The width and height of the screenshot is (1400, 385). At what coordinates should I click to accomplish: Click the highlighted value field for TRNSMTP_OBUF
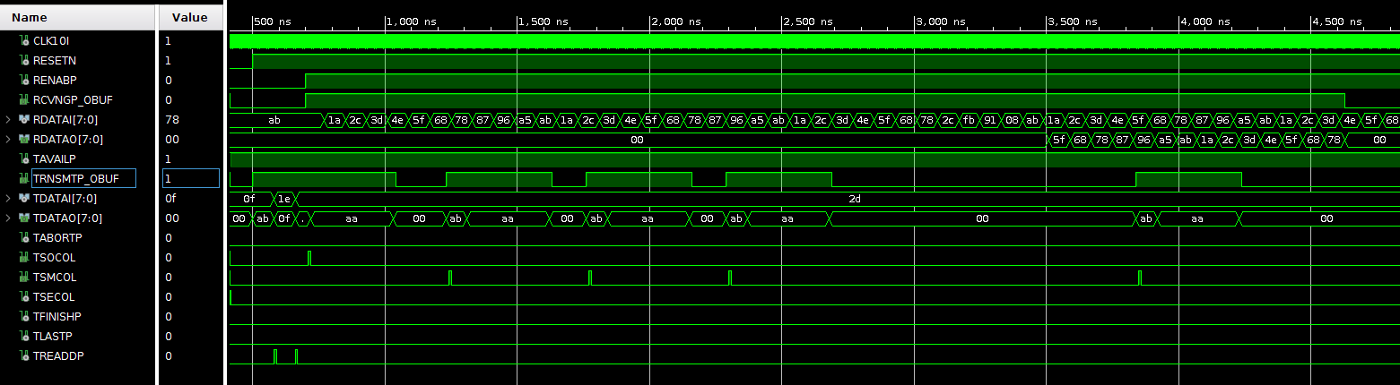190,179
